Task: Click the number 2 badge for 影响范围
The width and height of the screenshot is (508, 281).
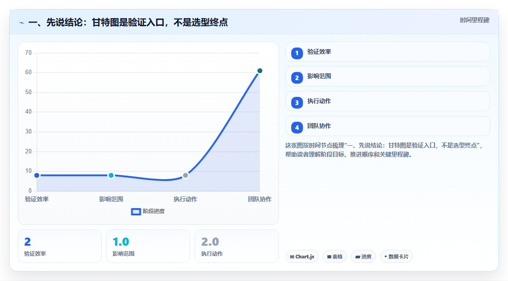Action: pos(297,78)
